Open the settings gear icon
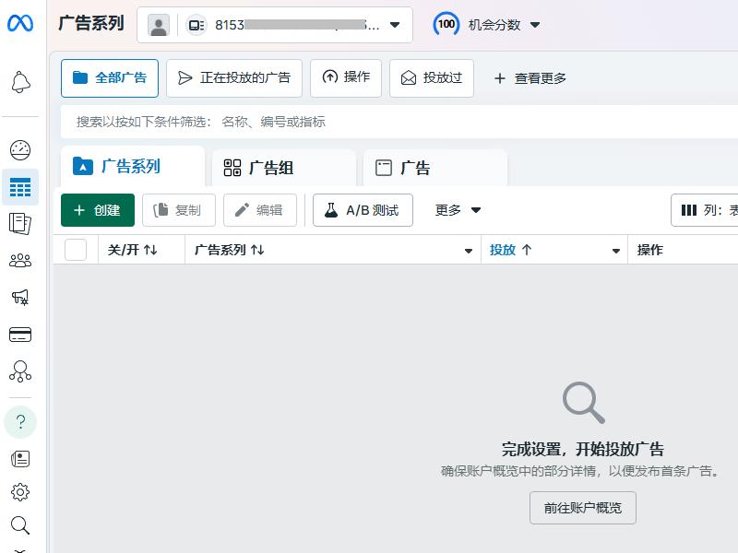This screenshot has height=553, width=738. click(x=20, y=492)
